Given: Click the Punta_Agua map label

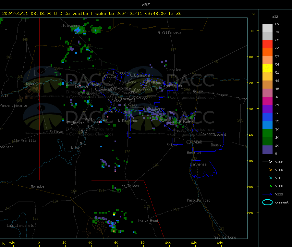Looking at the screenshot, I should (148, 220).
